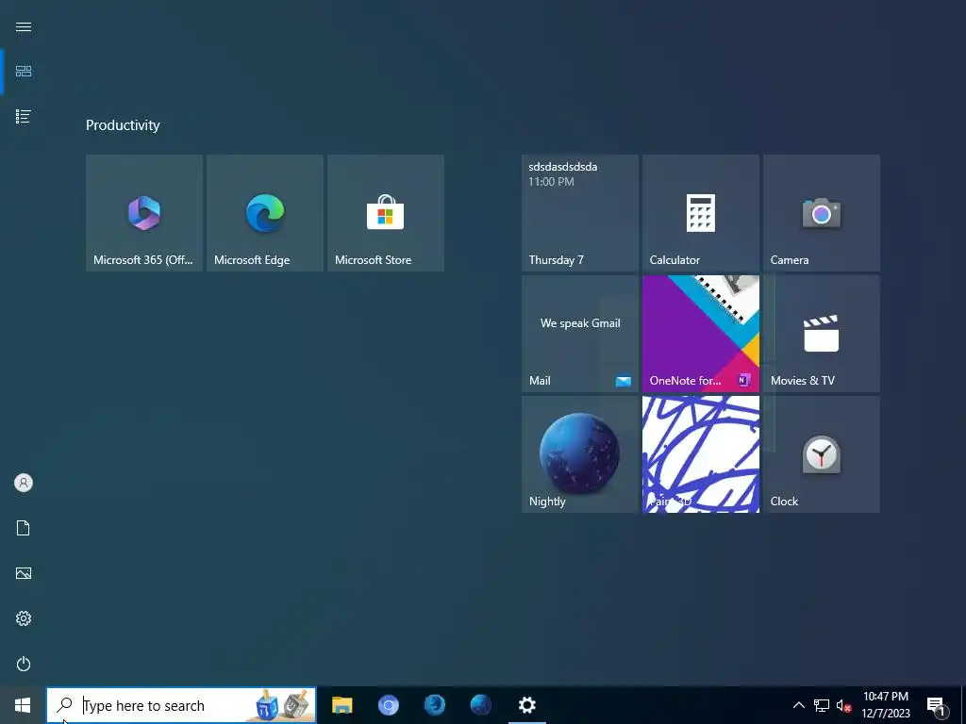Launch the Microsoft 365 (Office) tile
The height and width of the screenshot is (724, 966).
(x=144, y=213)
